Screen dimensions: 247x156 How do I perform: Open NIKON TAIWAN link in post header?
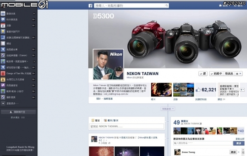[106, 137]
